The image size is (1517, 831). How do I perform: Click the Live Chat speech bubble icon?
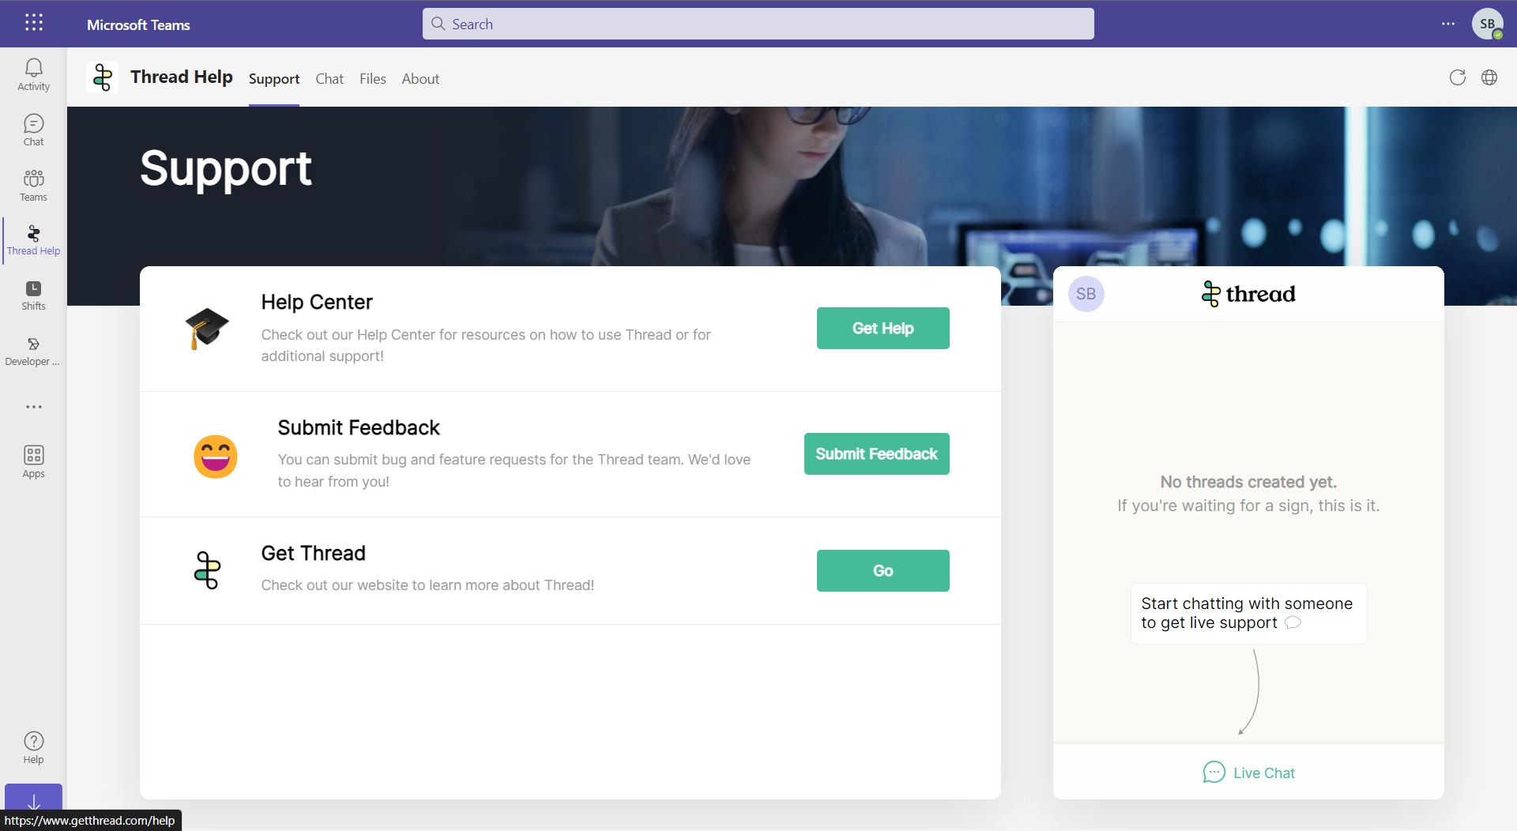pyautogui.click(x=1214, y=773)
